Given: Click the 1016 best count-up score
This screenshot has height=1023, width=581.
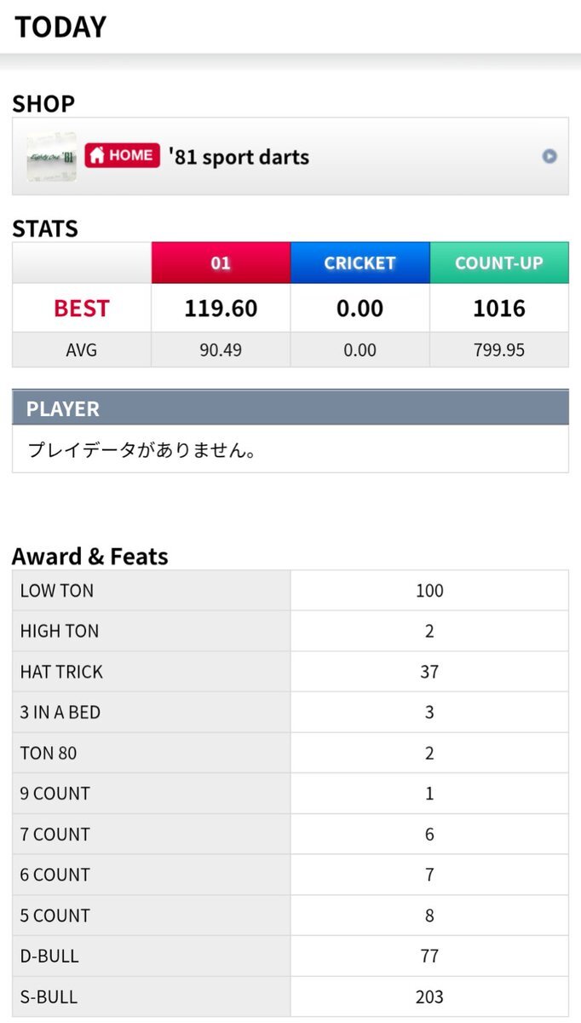Looking at the screenshot, I should click(499, 308).
